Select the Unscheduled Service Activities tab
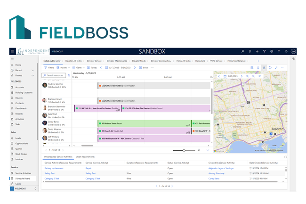 pyautogui.click(x=58, y=157)
